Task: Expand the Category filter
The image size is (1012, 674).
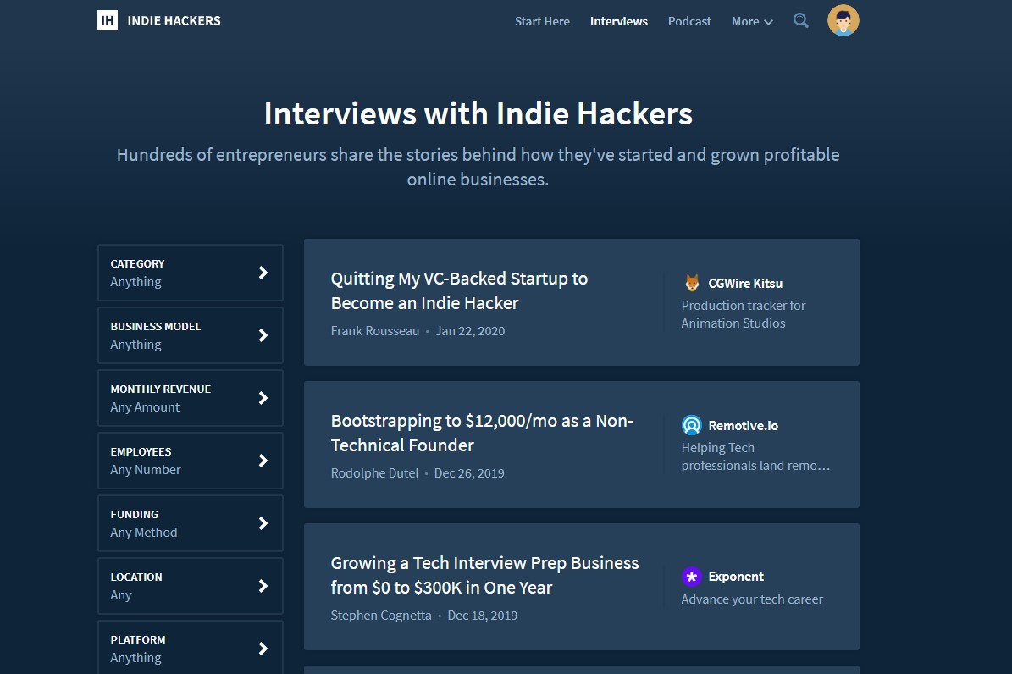Action: point(190,272)
